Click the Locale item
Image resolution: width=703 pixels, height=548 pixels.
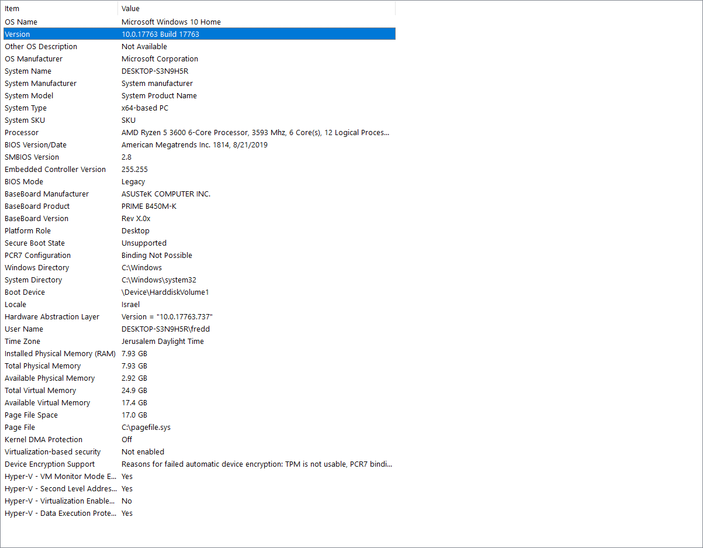(16, 305)
